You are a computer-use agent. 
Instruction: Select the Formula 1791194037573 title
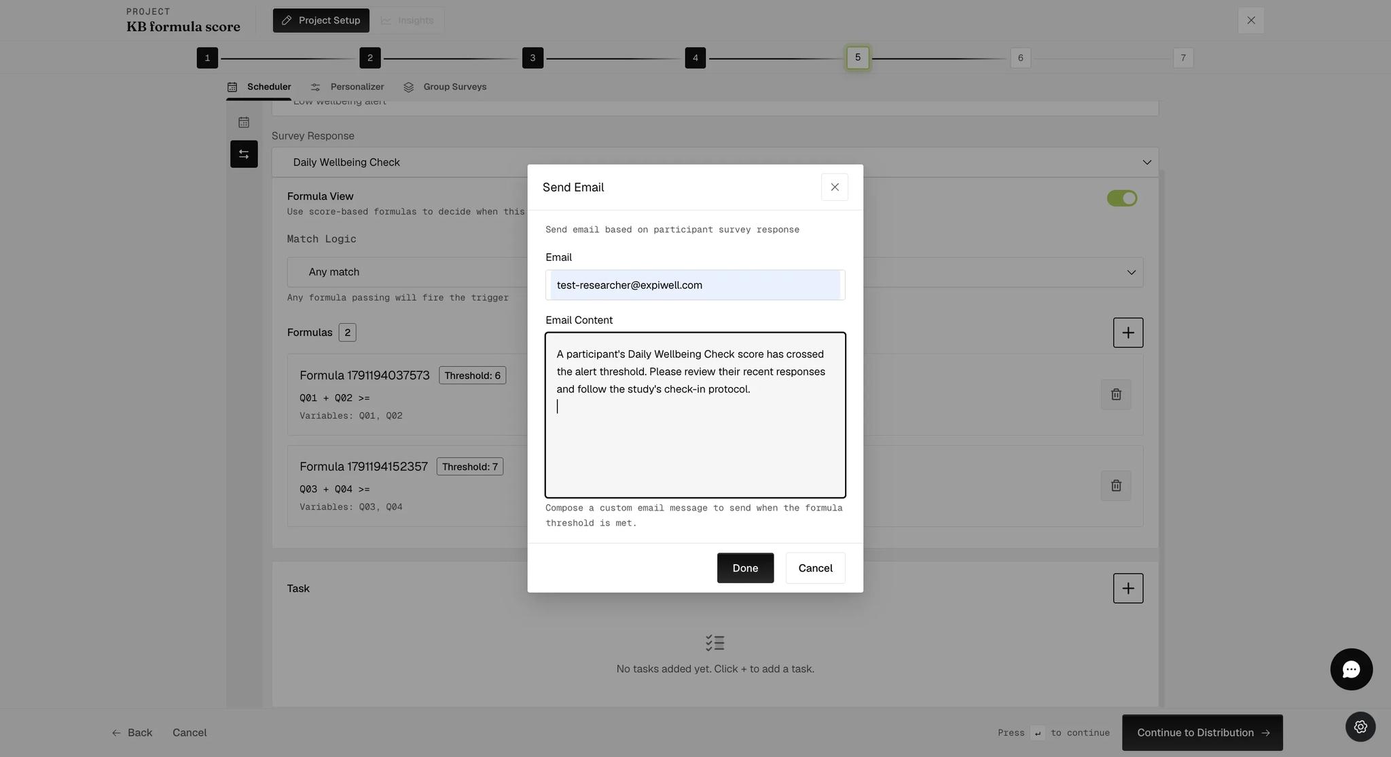click(364, 375)
